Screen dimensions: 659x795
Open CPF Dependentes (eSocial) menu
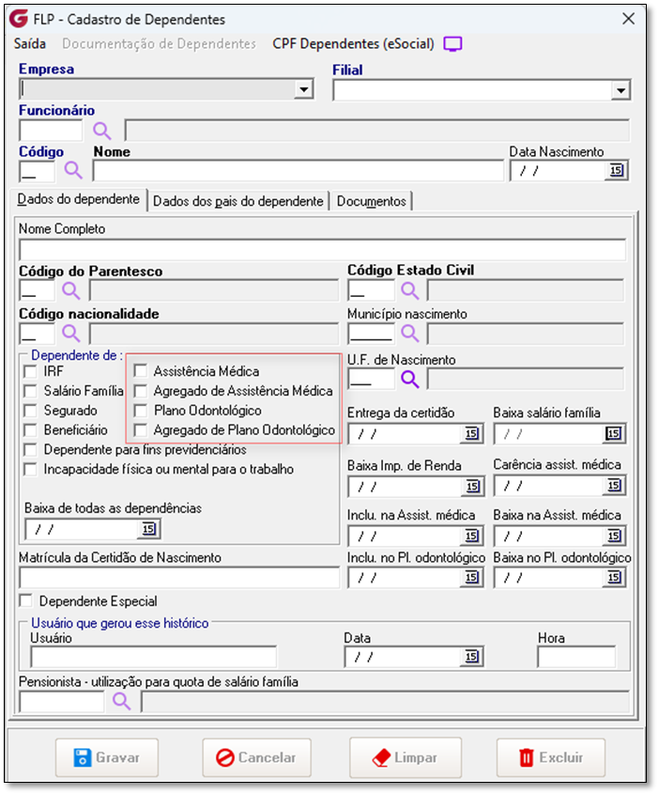point(353,44)
